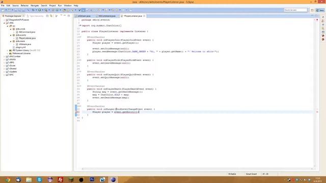Click the Eclipse taskbar icon
Image resolution: width=326 pixels, height=183 pixels.
point(113,179)
